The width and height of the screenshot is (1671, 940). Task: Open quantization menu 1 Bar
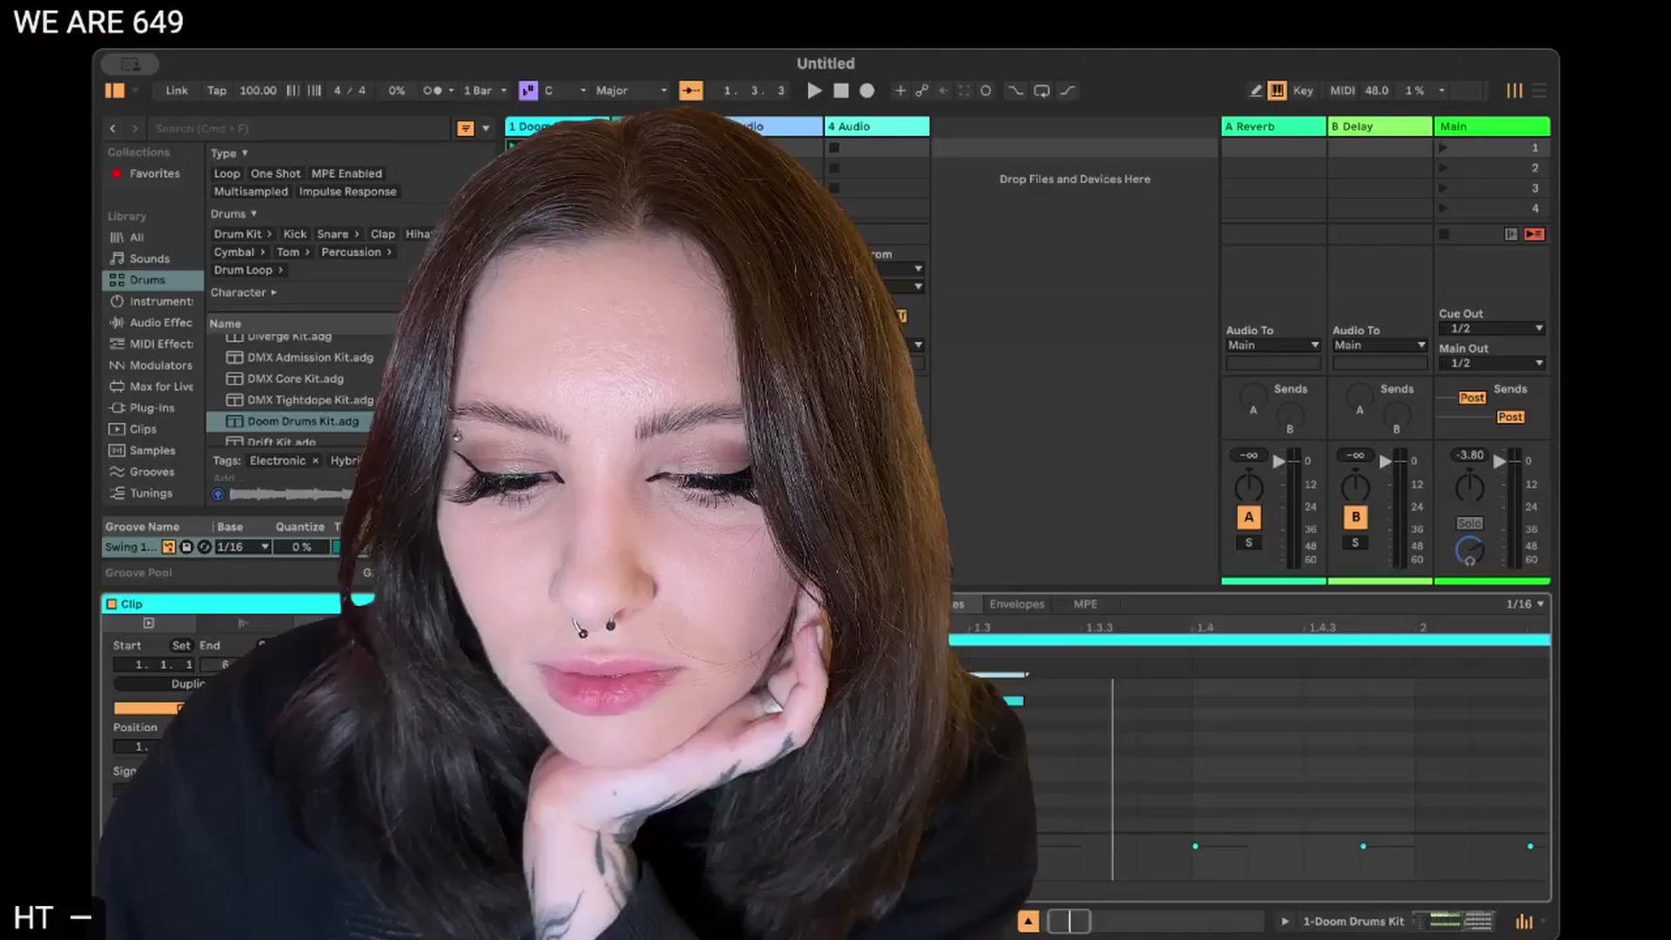pos(484,91)
